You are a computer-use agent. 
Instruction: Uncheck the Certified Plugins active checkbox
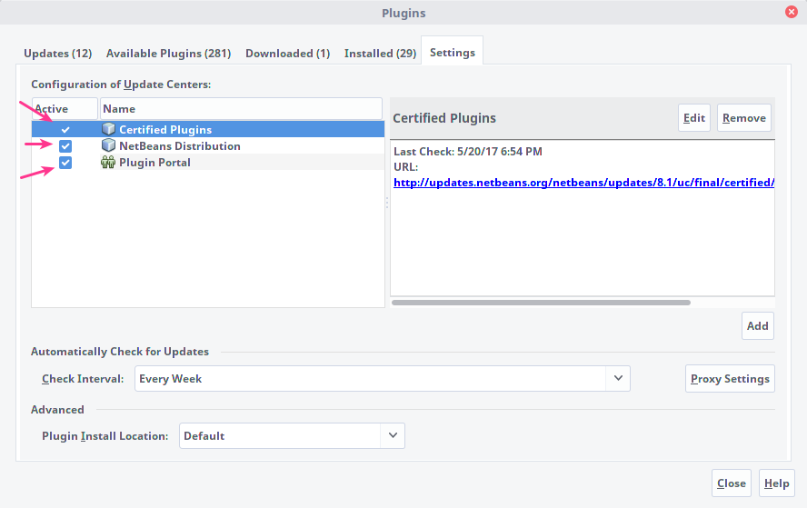(x=65, y=129)
